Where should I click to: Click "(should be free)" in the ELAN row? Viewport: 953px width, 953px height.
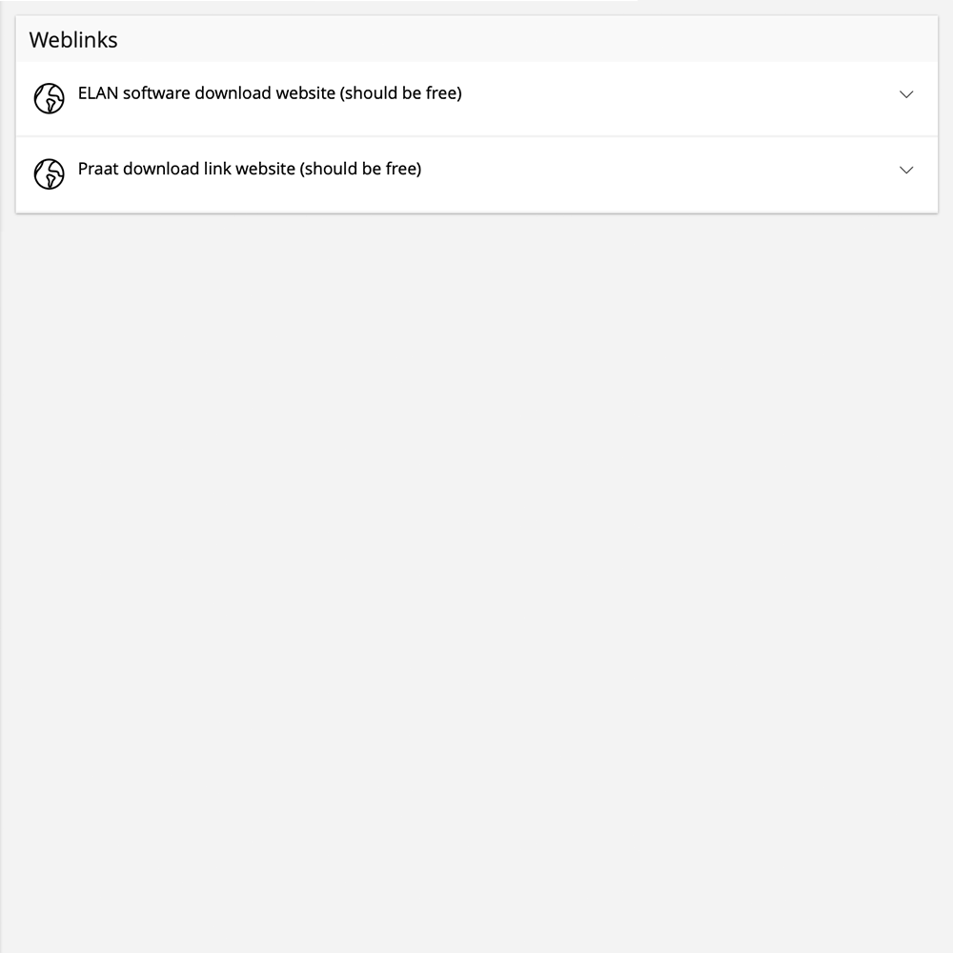(401, 93)
